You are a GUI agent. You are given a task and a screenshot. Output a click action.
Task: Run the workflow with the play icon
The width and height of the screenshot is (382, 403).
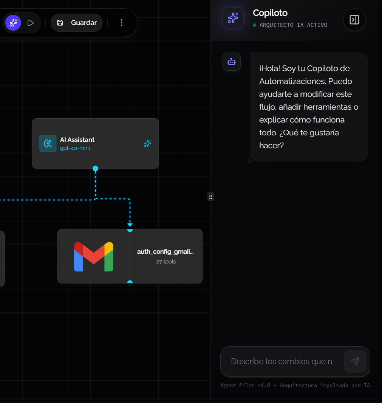tap(31, 23)
